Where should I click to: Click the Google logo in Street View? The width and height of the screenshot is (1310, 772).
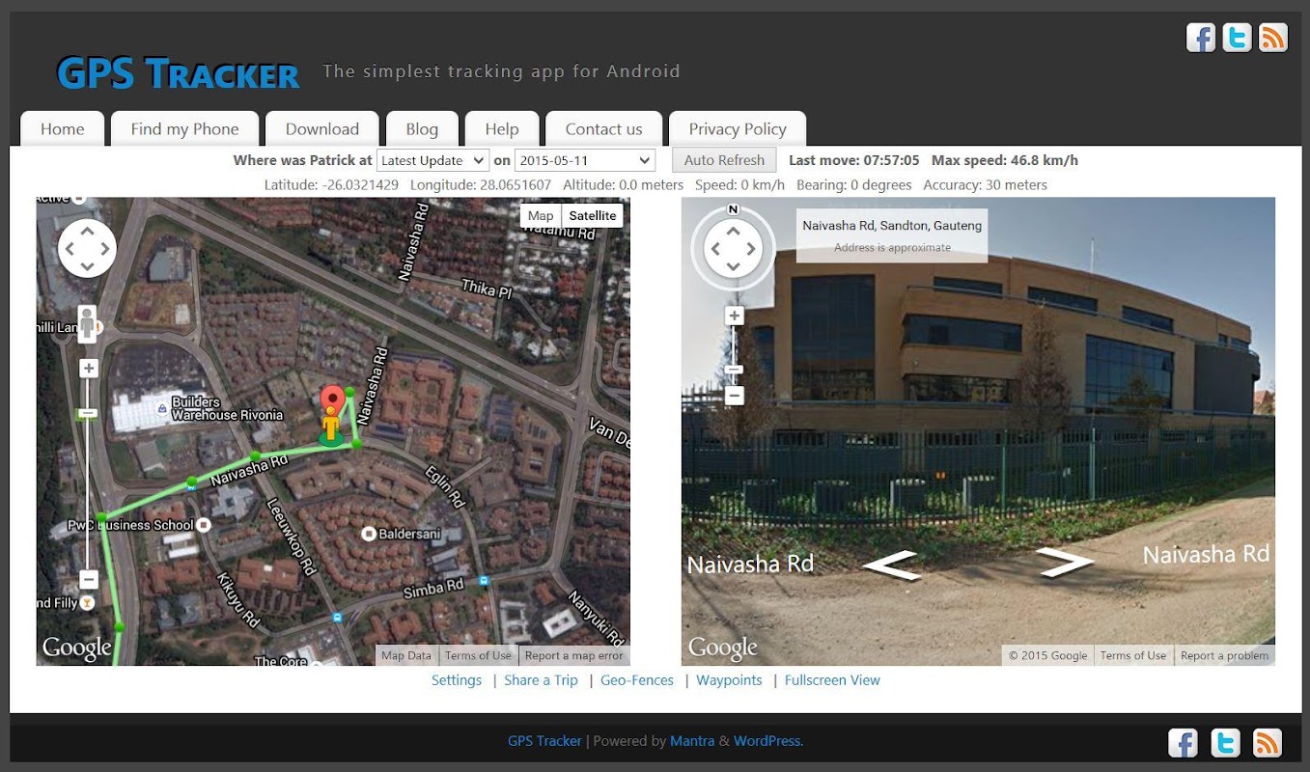click(x=723, y=648)
